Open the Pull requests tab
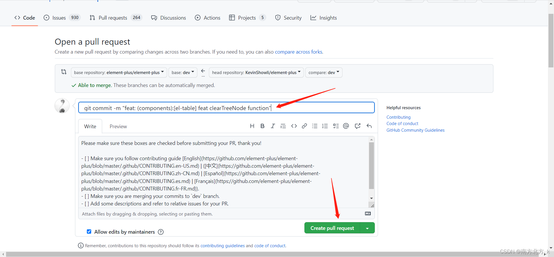Image resolution: width=554 pixels, height=257 pixels. tap(116, 18)
